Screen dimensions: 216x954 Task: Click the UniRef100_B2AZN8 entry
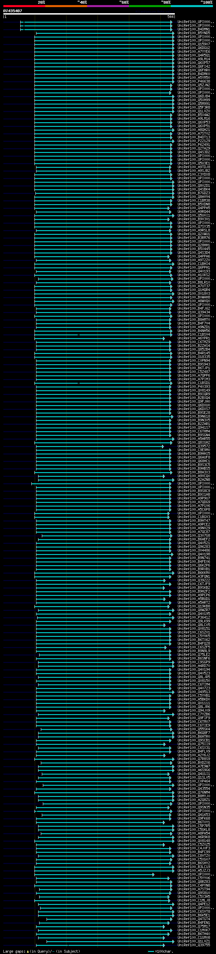coord(193,480)
